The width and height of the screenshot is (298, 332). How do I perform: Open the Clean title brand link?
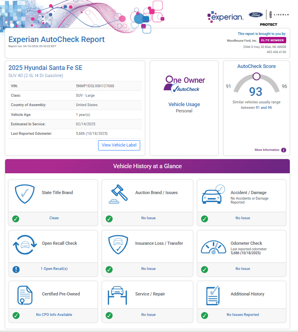54,218
